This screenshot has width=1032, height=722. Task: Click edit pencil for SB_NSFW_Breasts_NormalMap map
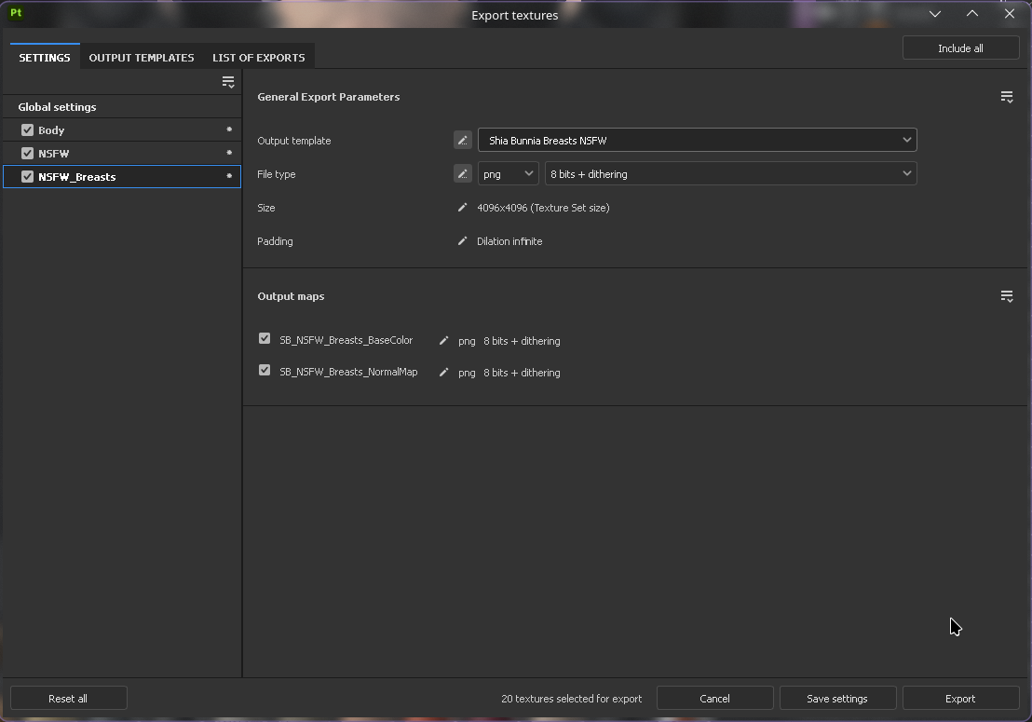(443, 373)
